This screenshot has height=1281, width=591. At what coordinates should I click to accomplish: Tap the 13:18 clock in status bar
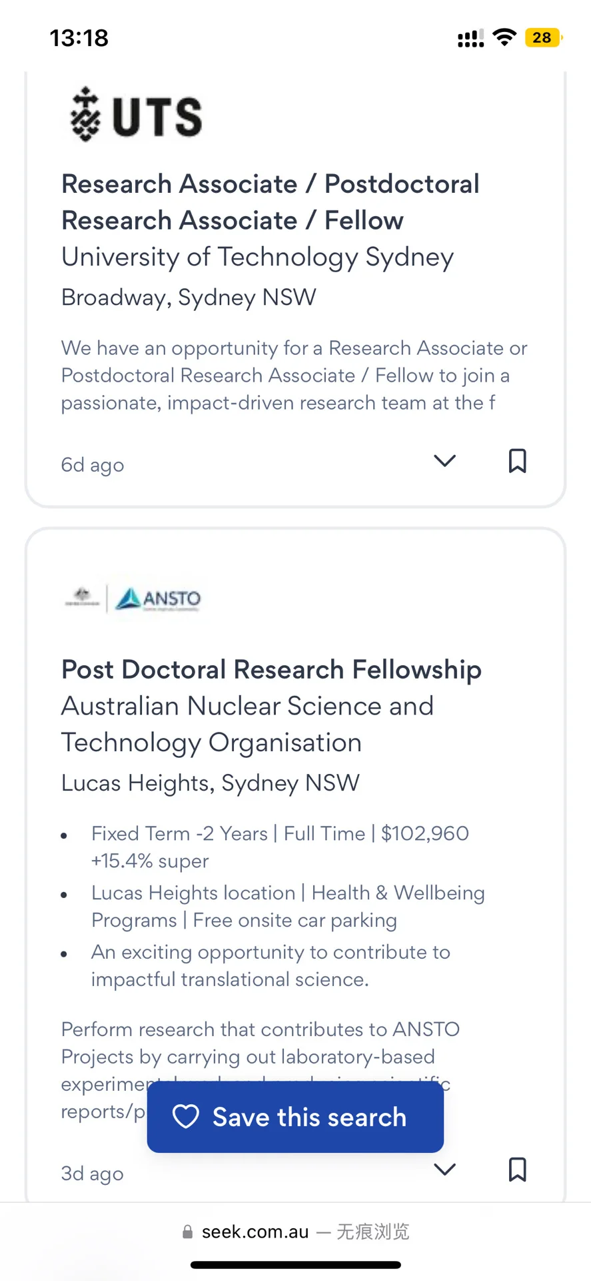tap(79, 38)
